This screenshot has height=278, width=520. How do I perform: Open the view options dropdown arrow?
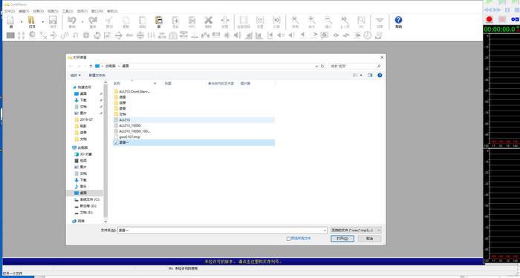point(361,76)
